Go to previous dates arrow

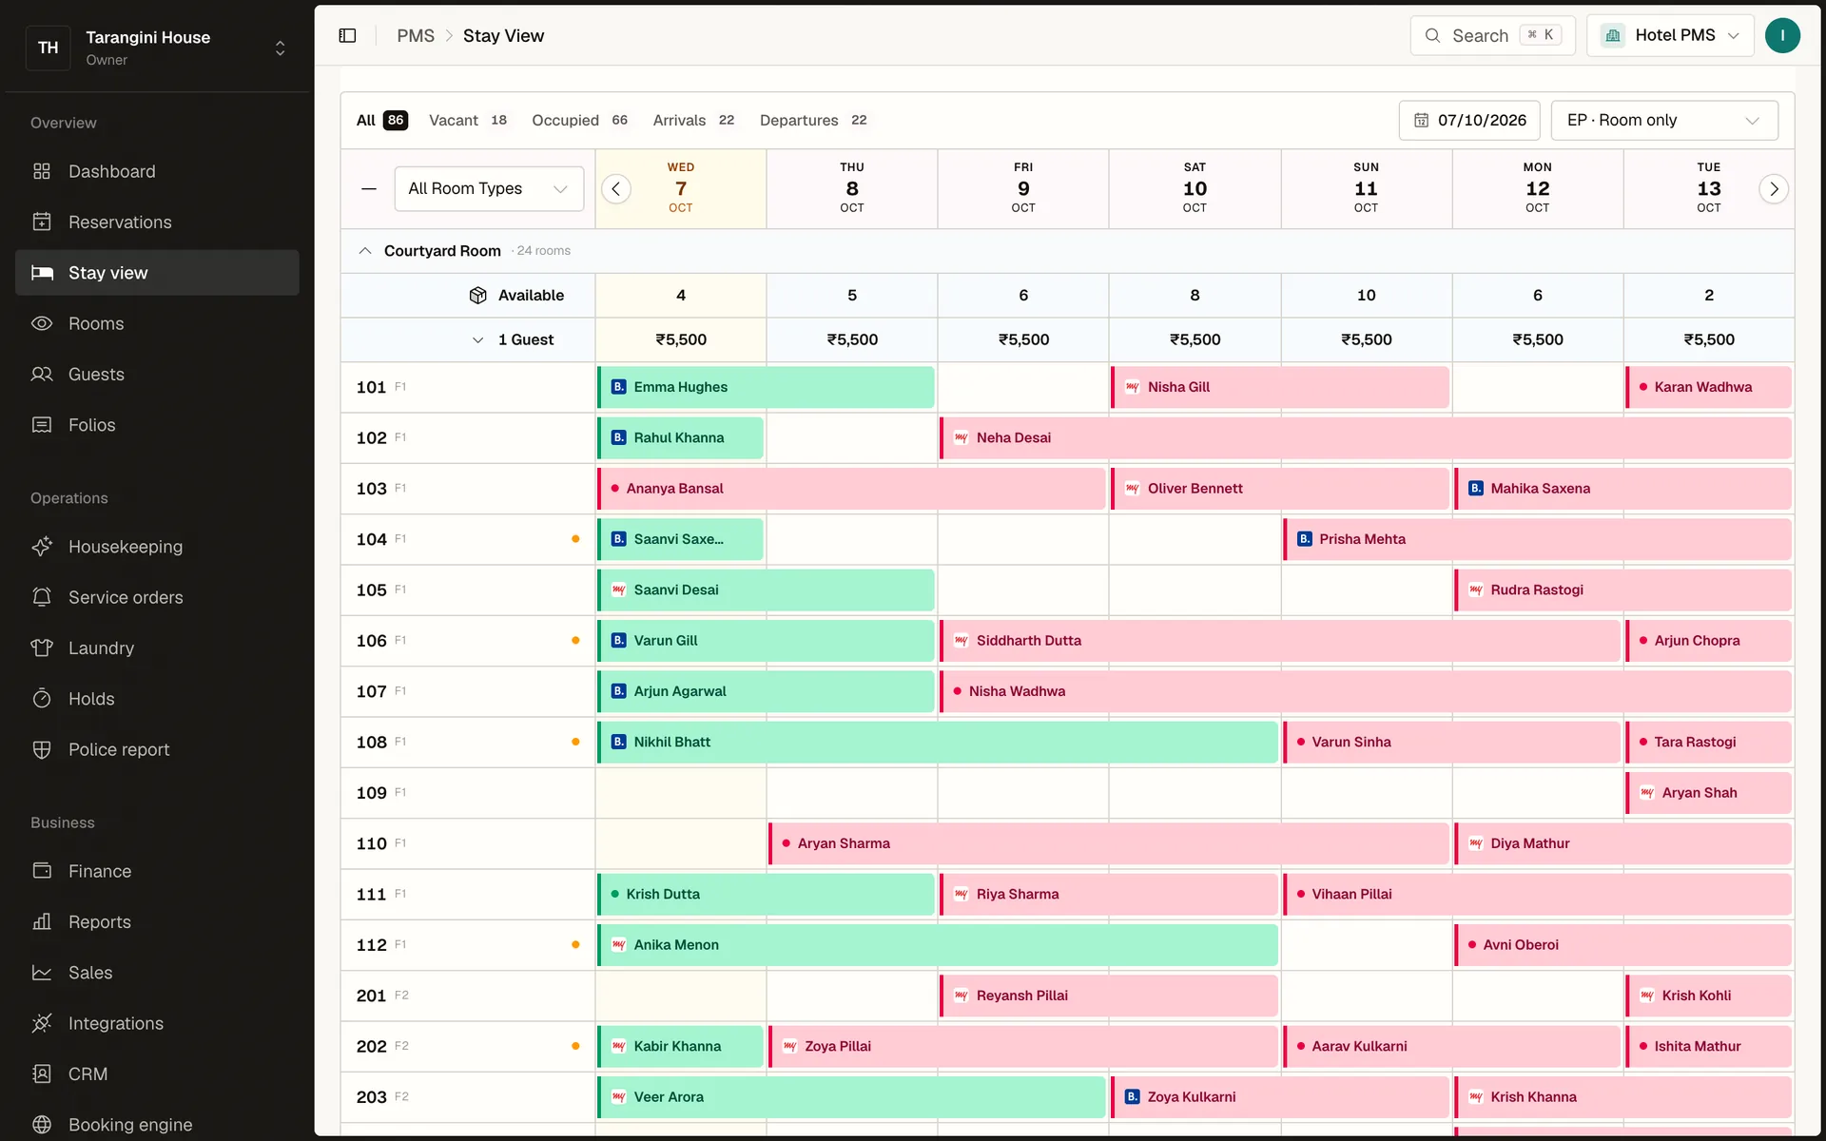coord(616,189)
